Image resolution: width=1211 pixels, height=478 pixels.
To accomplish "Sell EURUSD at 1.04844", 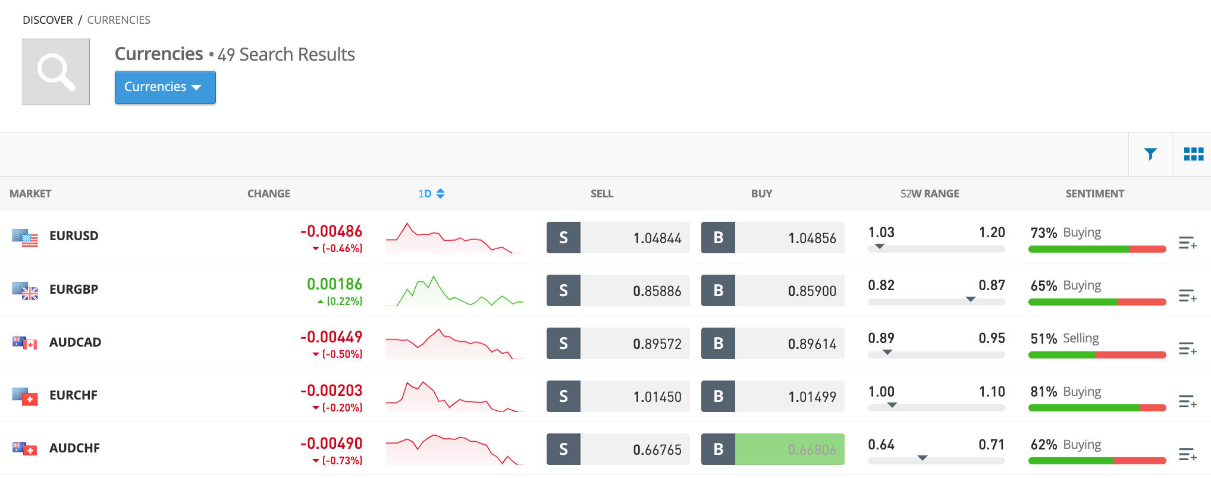I will (618, 238).
